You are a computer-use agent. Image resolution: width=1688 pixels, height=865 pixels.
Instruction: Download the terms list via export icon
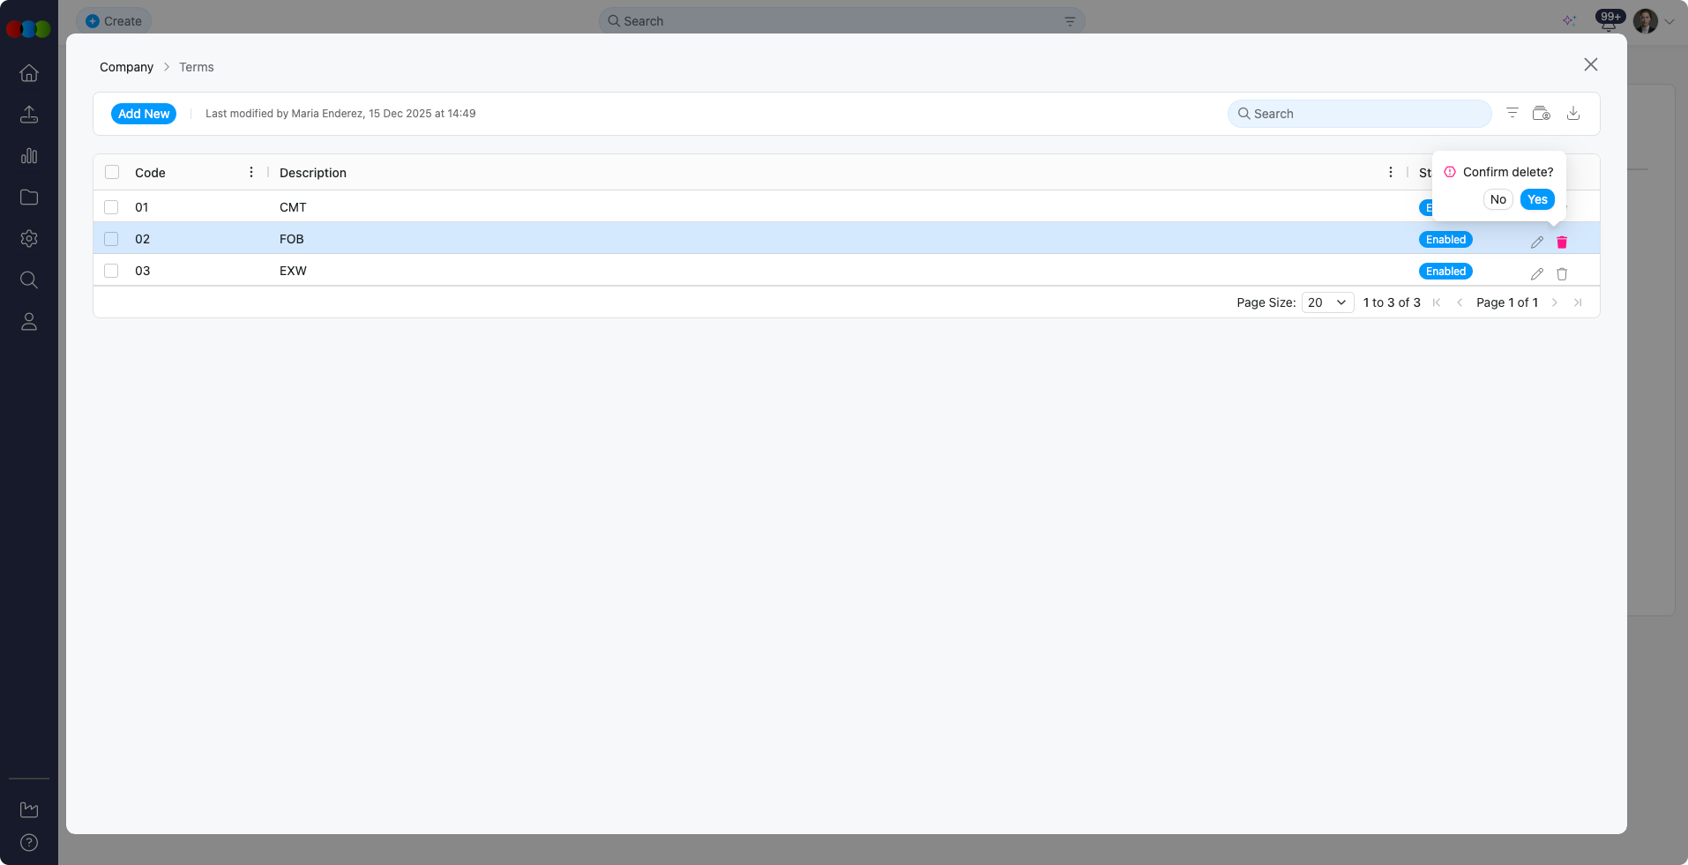1573,113
